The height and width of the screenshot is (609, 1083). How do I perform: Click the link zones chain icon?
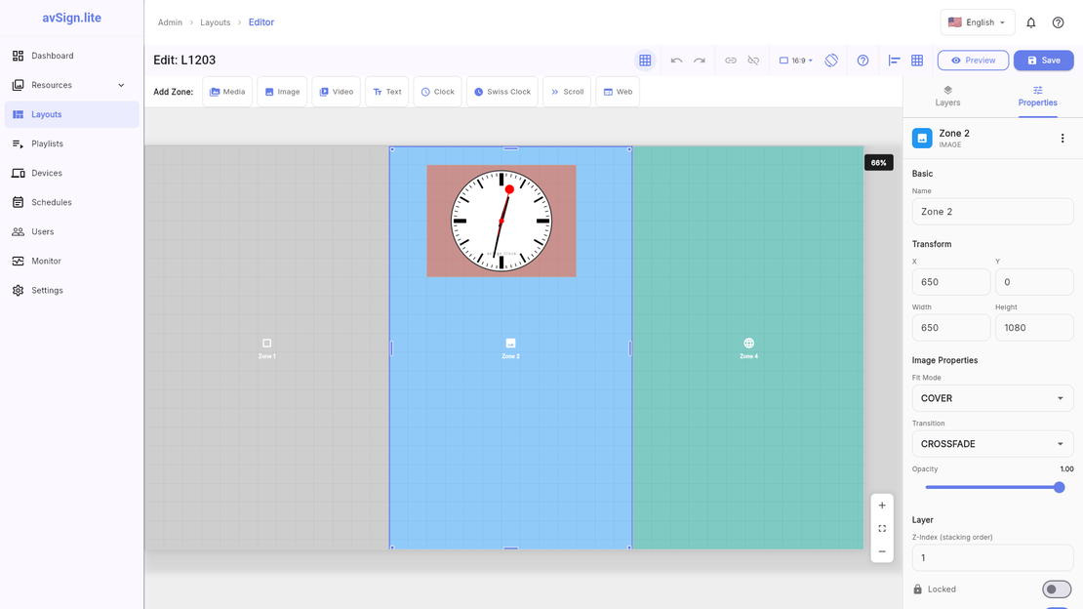tap(730, 60)
